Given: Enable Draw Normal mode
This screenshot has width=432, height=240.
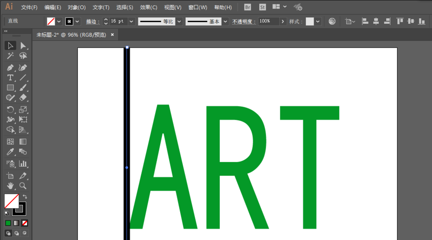Looking at the screenshot, I should point(8,233).
